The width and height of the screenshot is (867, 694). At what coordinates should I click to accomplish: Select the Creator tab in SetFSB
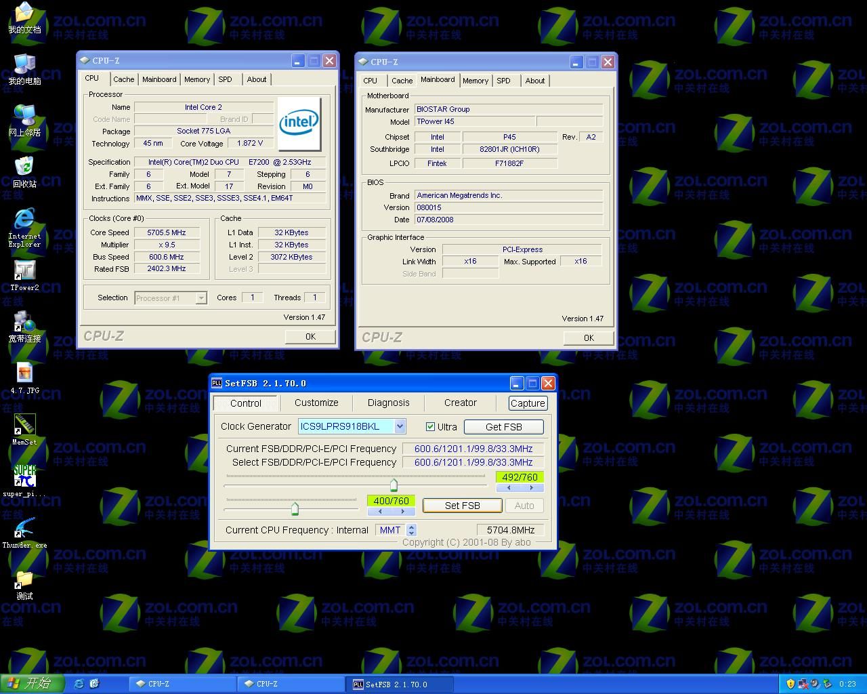tap(461, 403)
